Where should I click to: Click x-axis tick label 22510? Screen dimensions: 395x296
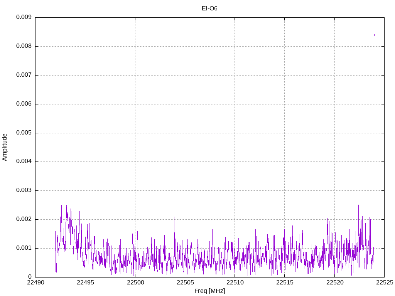(235, 283)
